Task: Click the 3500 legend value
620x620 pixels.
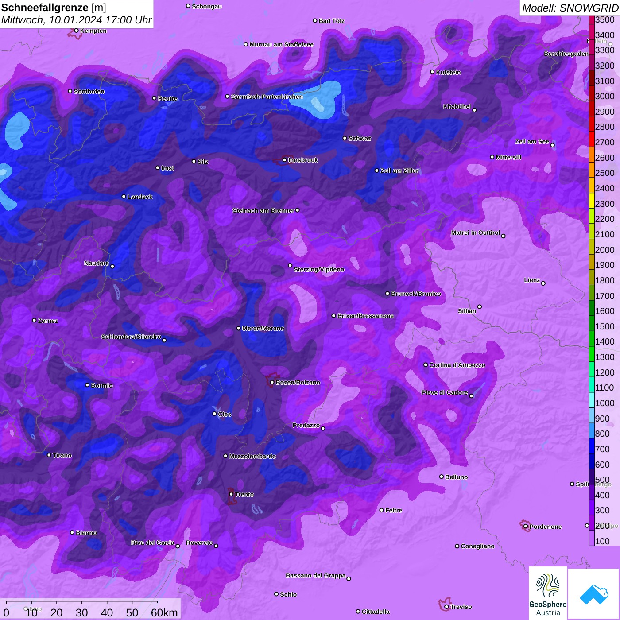Action: click(605, 19)
